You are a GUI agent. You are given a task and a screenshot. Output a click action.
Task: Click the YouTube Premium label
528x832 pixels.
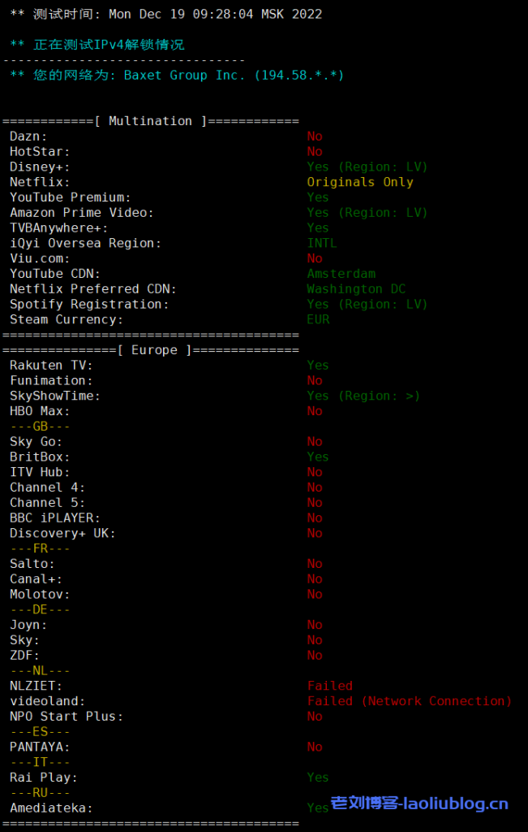(70, 197)
